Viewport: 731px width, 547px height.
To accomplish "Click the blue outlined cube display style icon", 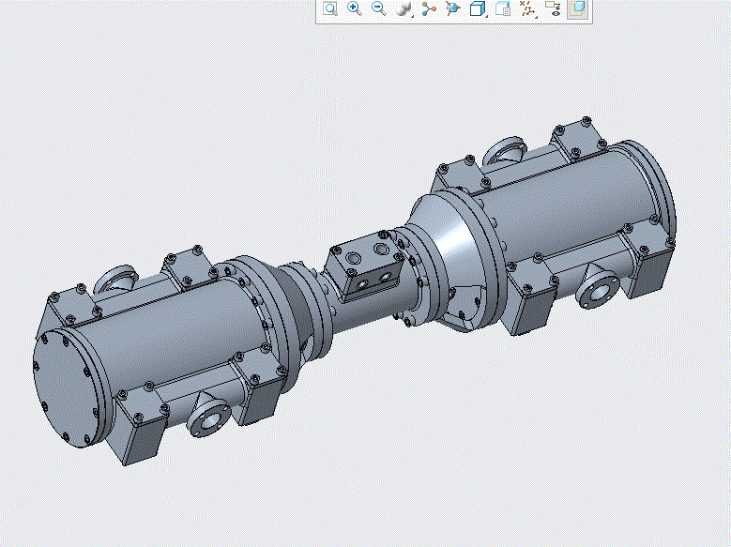I will pos(477,8).
